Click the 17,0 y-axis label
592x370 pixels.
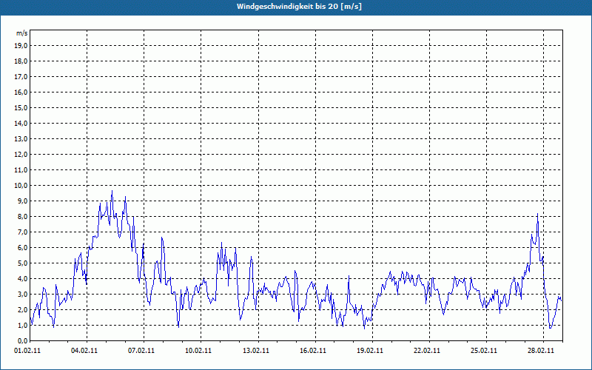click(x=21, y=77)
